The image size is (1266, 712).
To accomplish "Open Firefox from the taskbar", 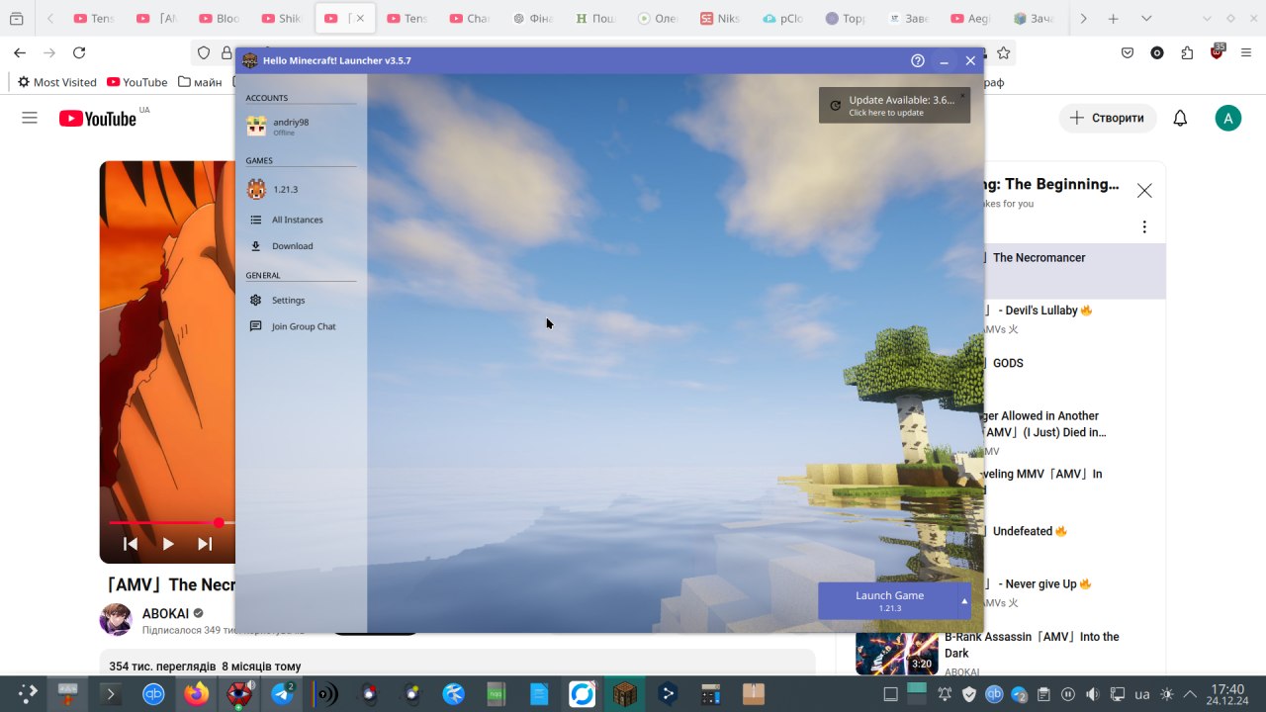I will (x=196, y=694).
